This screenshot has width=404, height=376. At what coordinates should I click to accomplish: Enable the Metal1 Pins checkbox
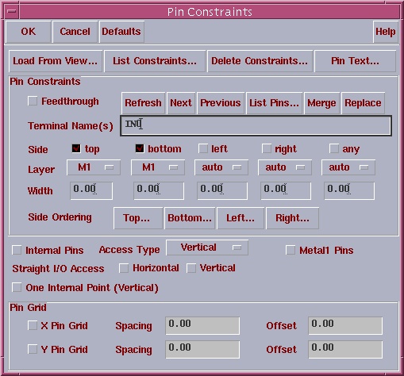point(290,250)
